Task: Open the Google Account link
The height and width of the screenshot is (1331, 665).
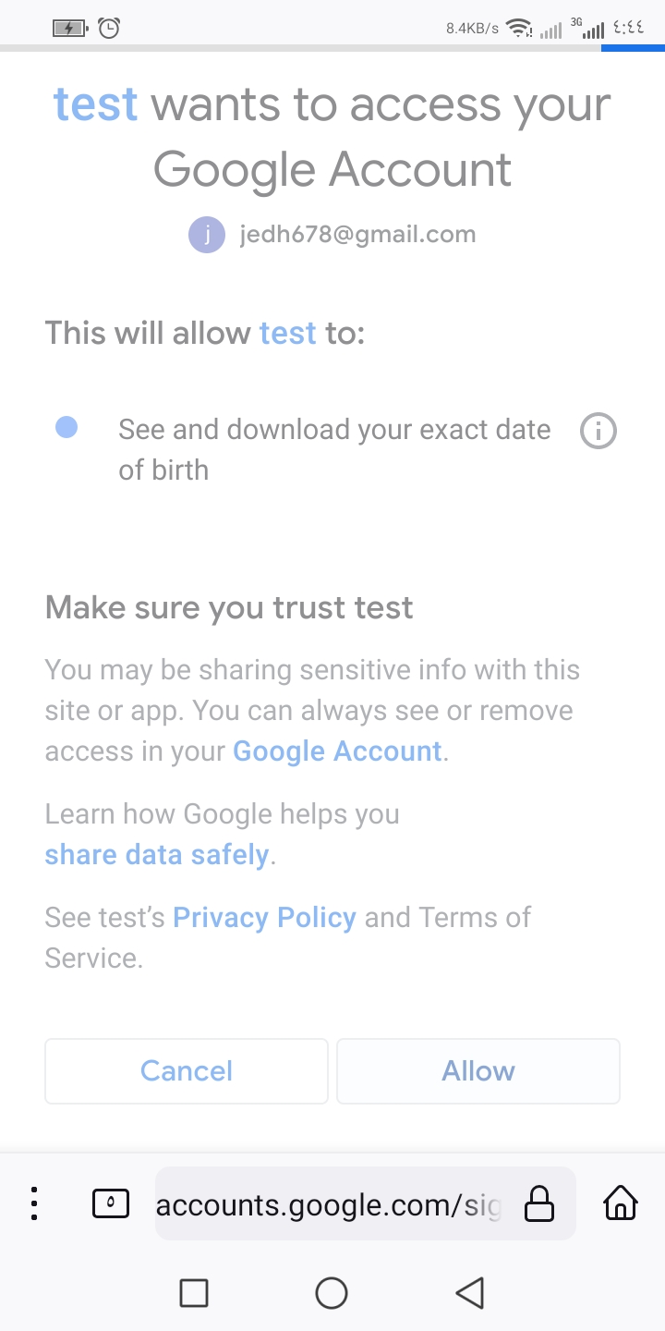Action: (337, 751)
